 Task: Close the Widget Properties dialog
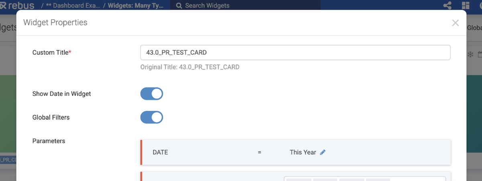click(x=455, y=23)
